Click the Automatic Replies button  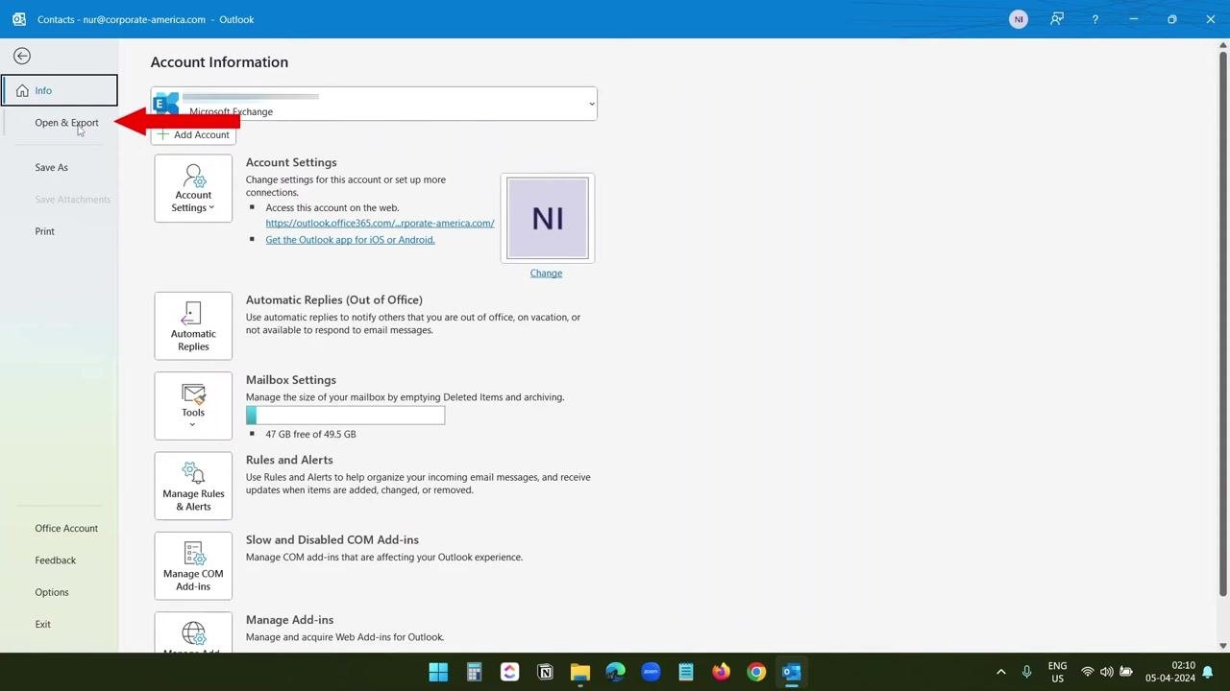pos(193,325)
